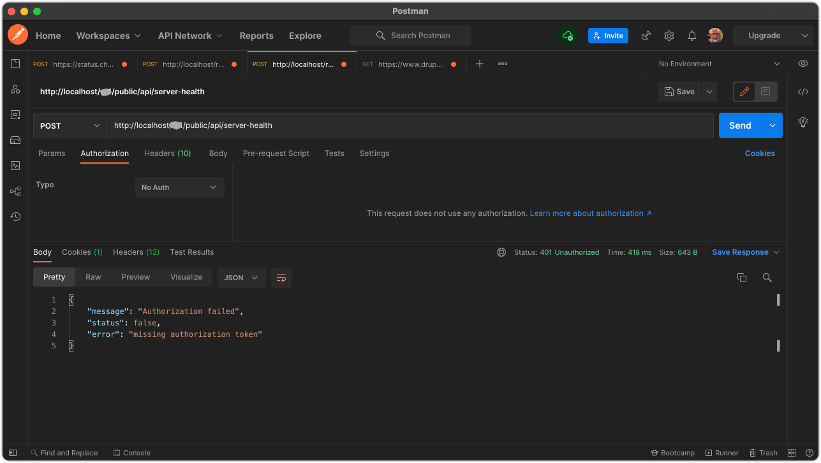View notifications via the bell icon
The width and height of the screenshot is (821, 463).
pyautogui.click(x=692, y=36)
